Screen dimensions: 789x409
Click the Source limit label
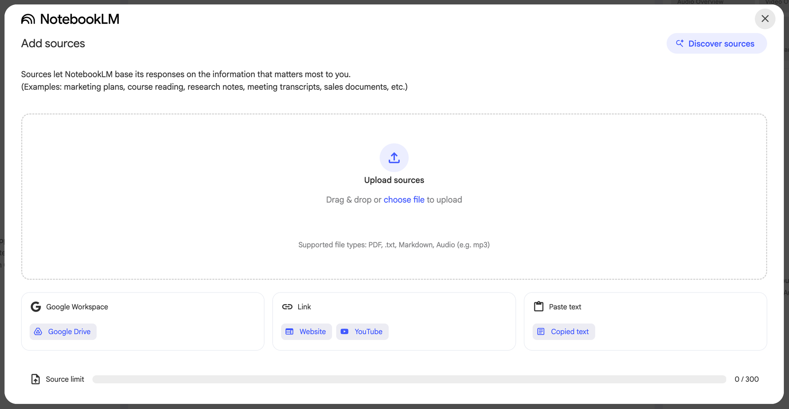(x=65, y=379)
